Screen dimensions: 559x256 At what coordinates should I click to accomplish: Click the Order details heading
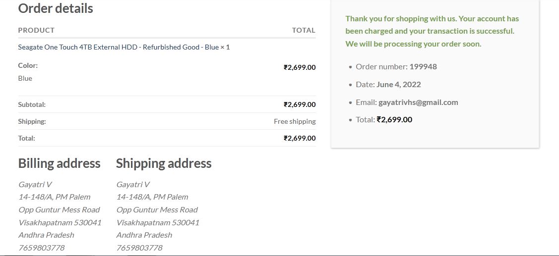56,8
